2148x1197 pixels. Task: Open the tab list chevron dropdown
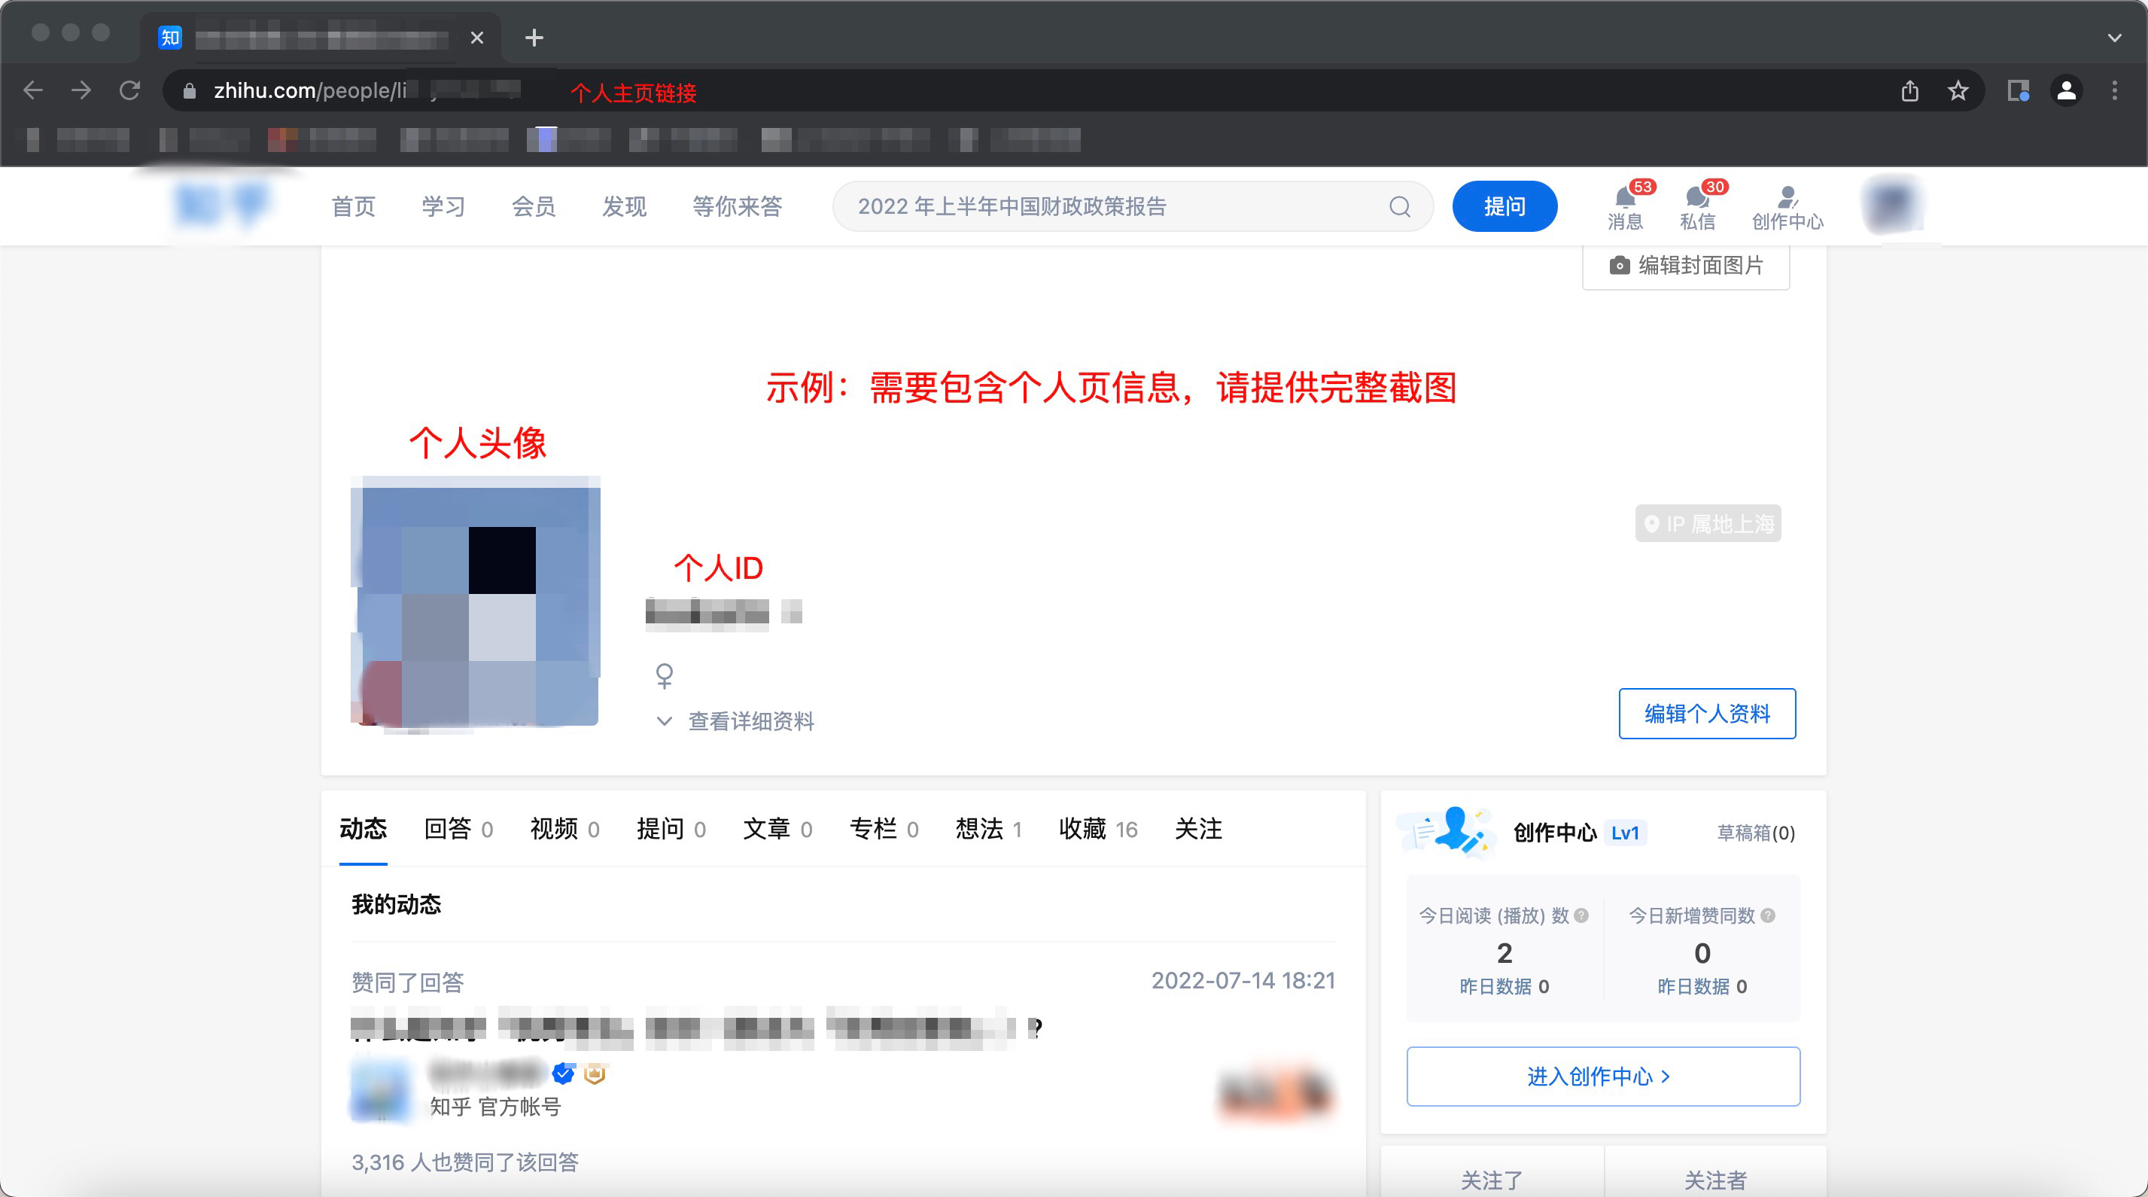click(x=2114, y=38)
